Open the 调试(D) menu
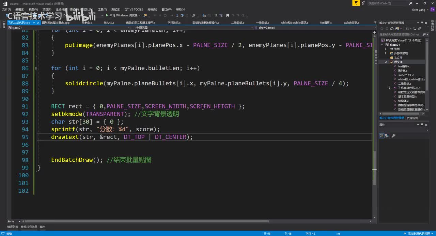436x236 pixels. click(x=74, y=10)
